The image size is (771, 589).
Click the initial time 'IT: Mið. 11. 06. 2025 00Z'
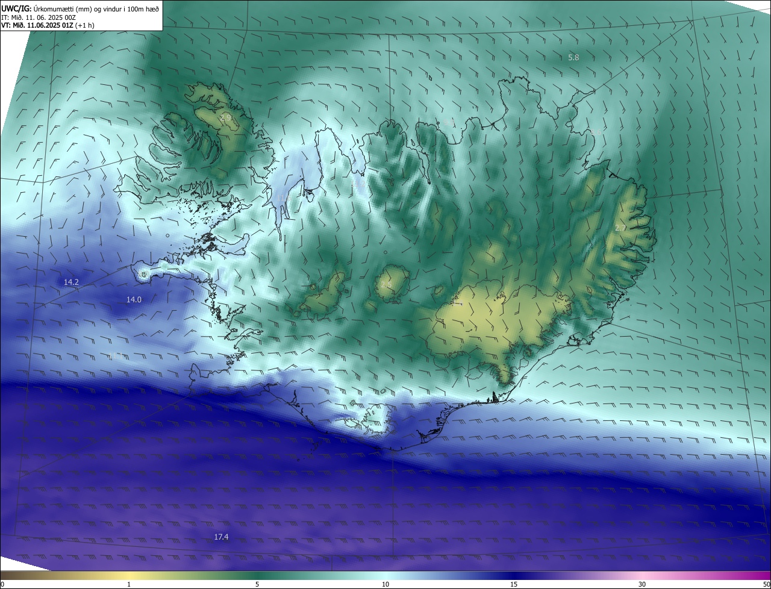pos(39,17)
